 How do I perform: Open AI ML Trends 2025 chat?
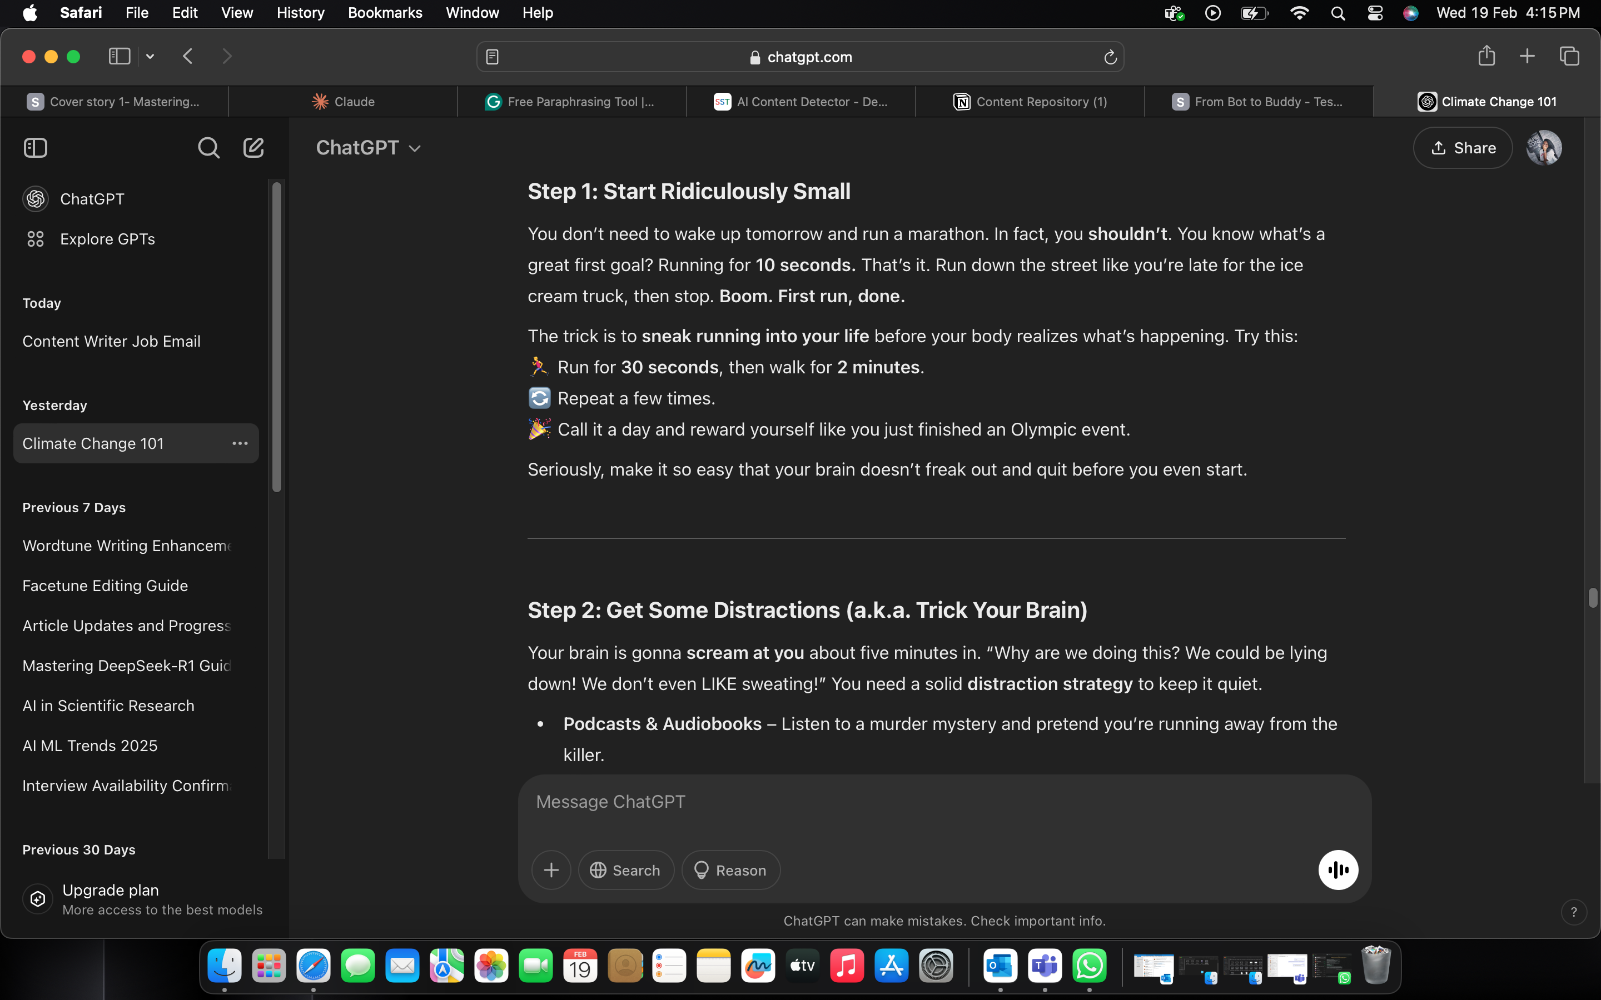click(136, 746)
